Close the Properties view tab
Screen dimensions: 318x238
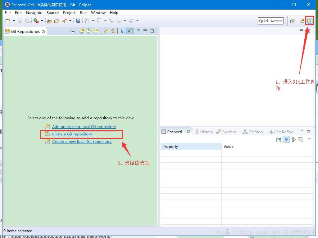coord(189,131)
